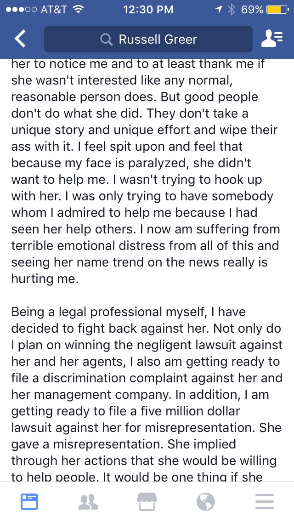Tap the signal strength dots
294x522 pixels.
(21, 10)
